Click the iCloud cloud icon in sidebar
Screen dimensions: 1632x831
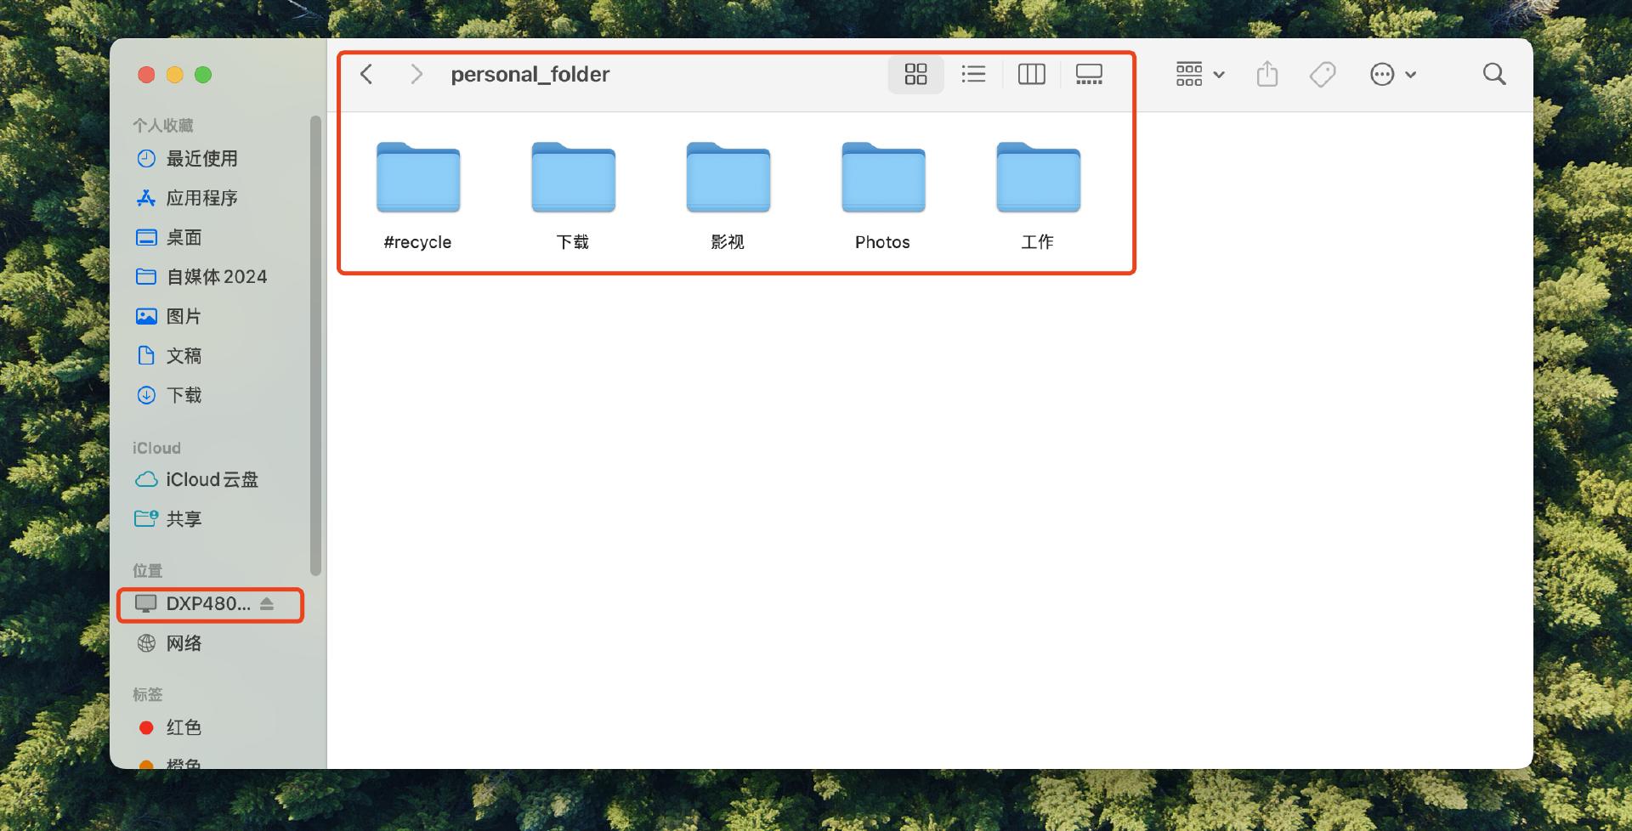(146, 479)
